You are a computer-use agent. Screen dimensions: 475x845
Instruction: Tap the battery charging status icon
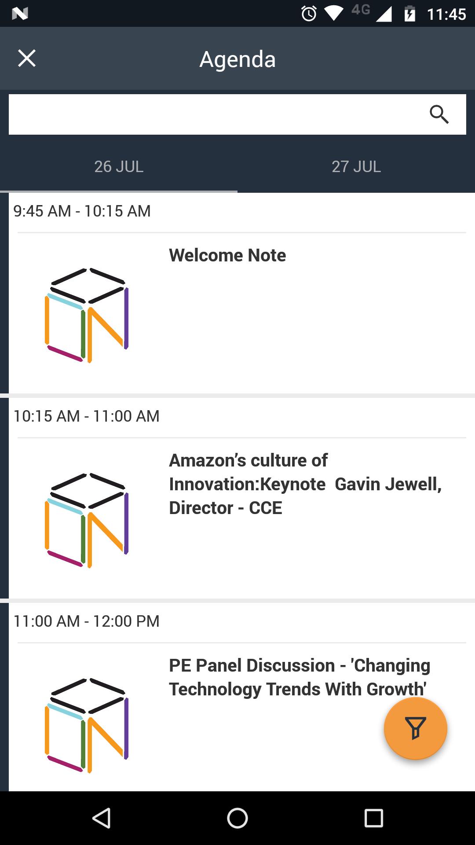pyautogui.click(x=409, y=14)
